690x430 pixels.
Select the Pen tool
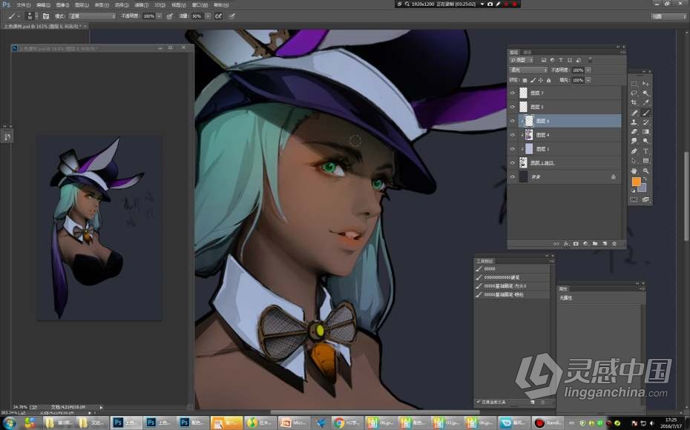click(634, 150)
